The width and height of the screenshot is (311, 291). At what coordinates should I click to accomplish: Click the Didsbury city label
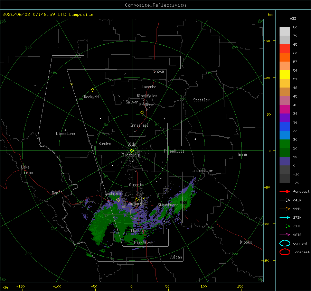pos(131,155)
